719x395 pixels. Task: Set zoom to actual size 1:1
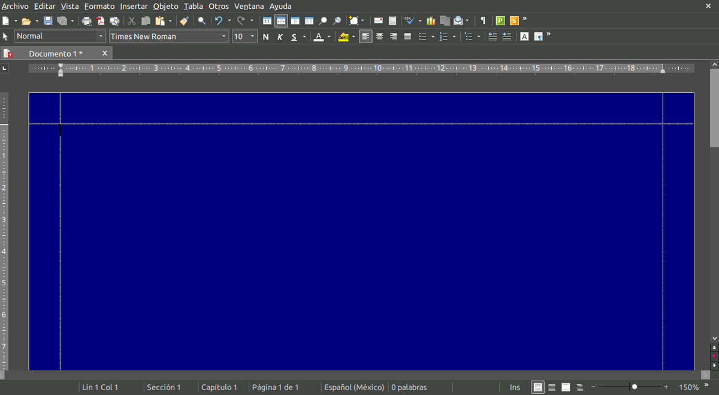(267, 21)
